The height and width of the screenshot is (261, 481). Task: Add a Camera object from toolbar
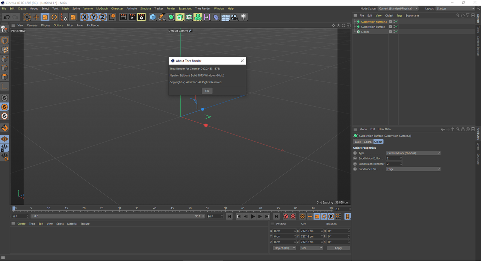tap(234, 17)
